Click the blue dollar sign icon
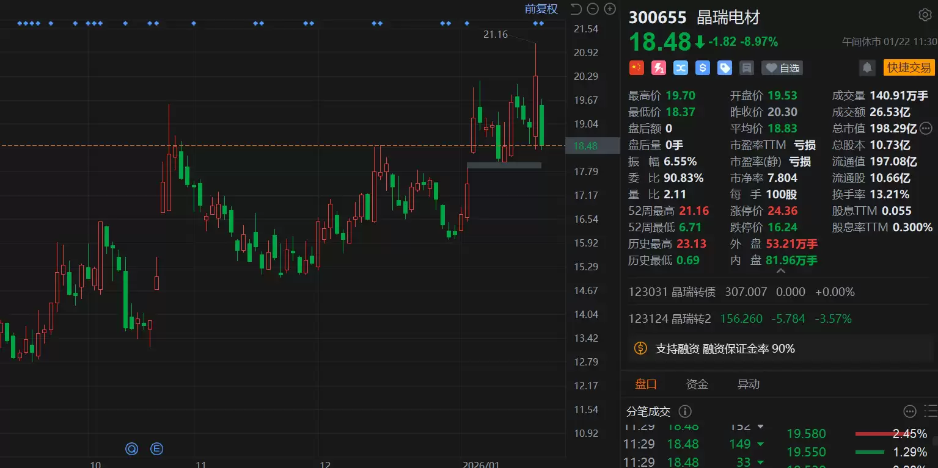Screen dimensions: 938x468 (703, 68)
